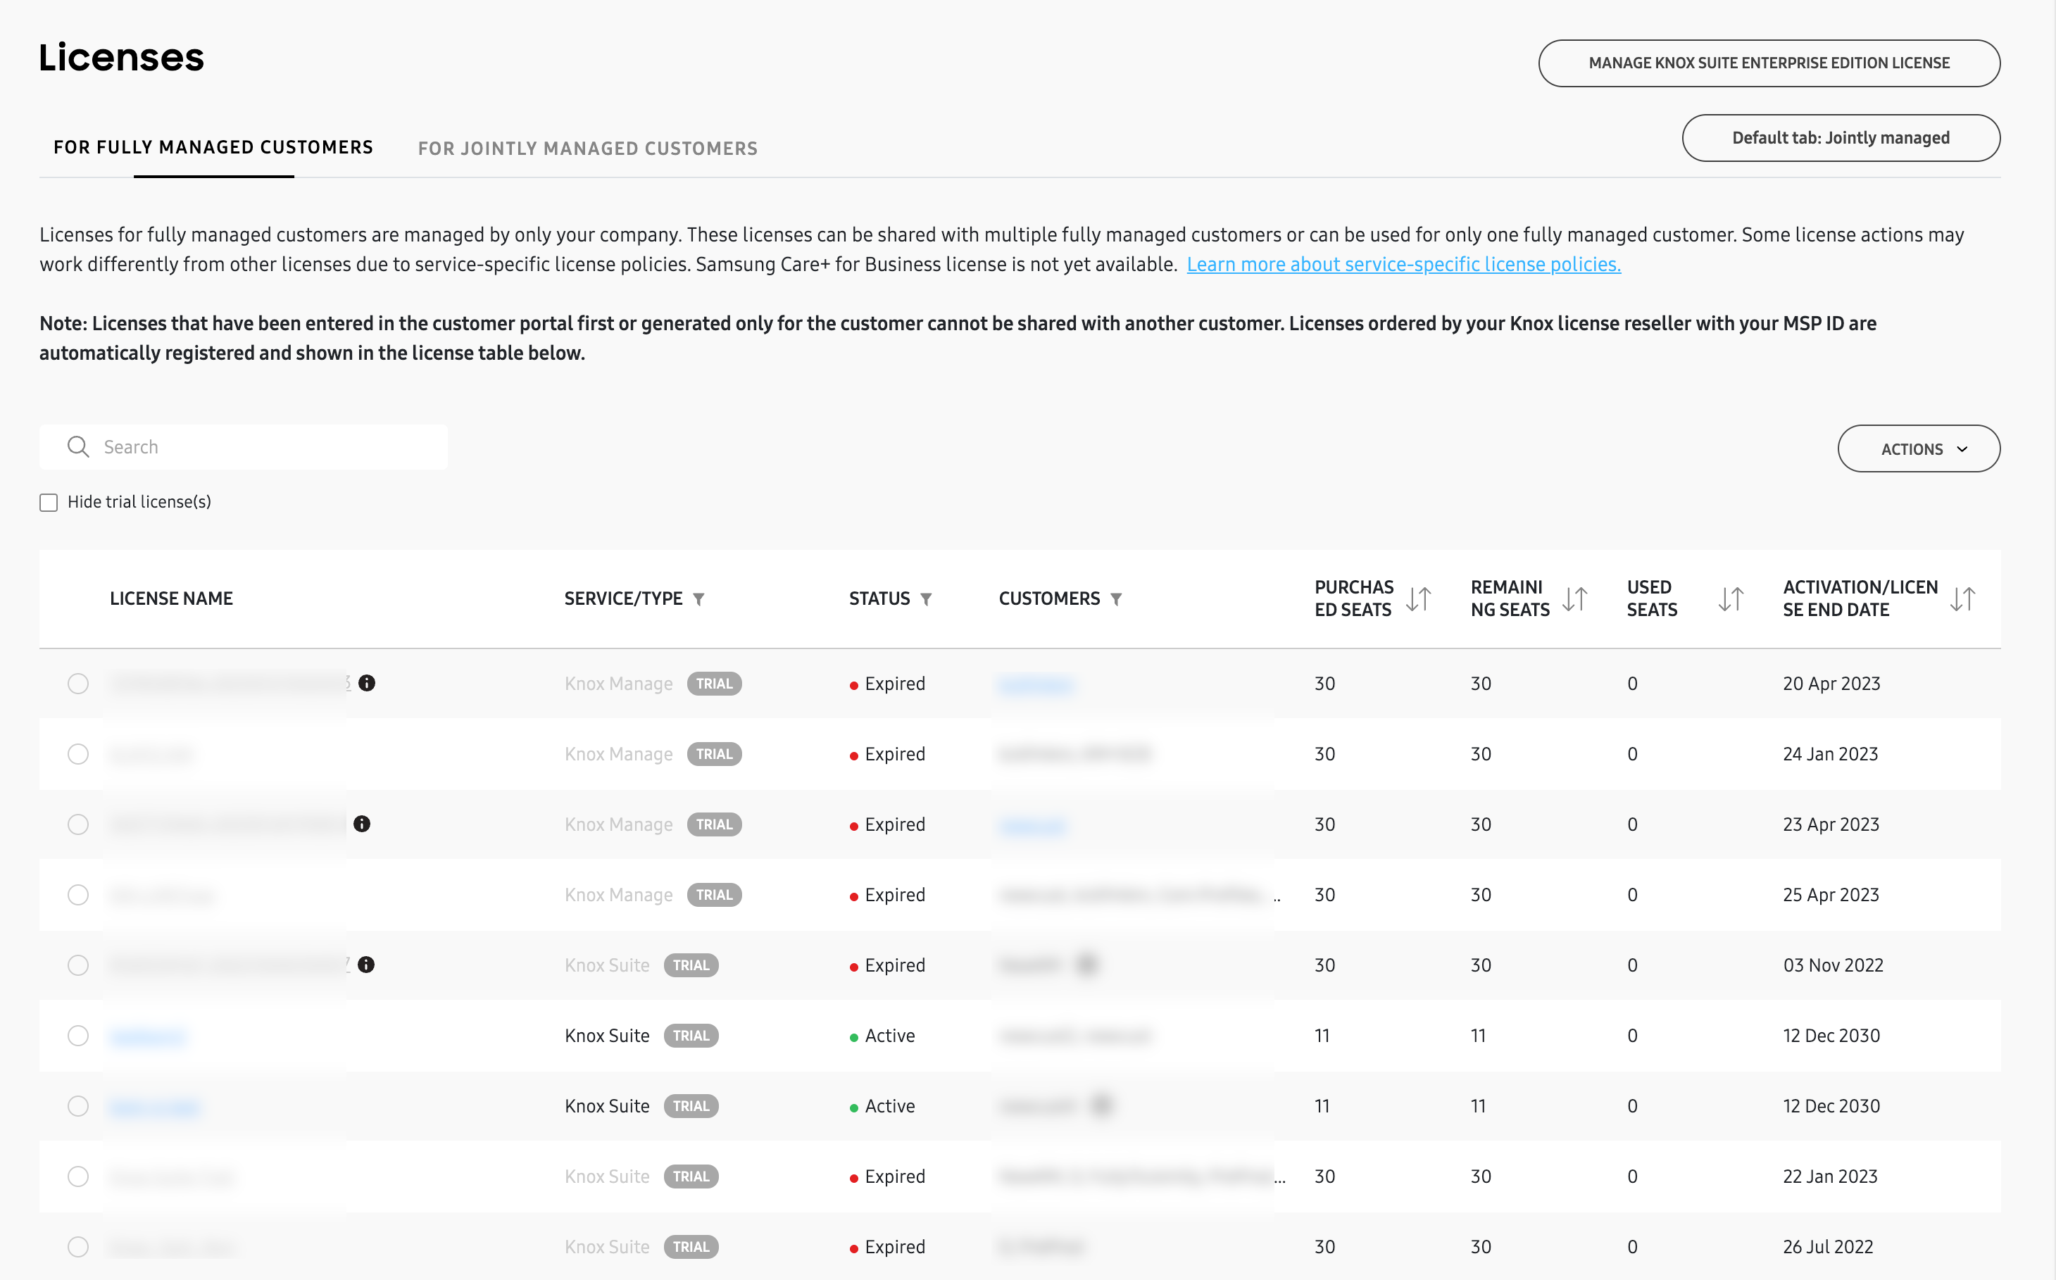Select the license expiring 25 Apr 2023
This screenshot has height=1280, width=2056.
click(x=78, y=895)
